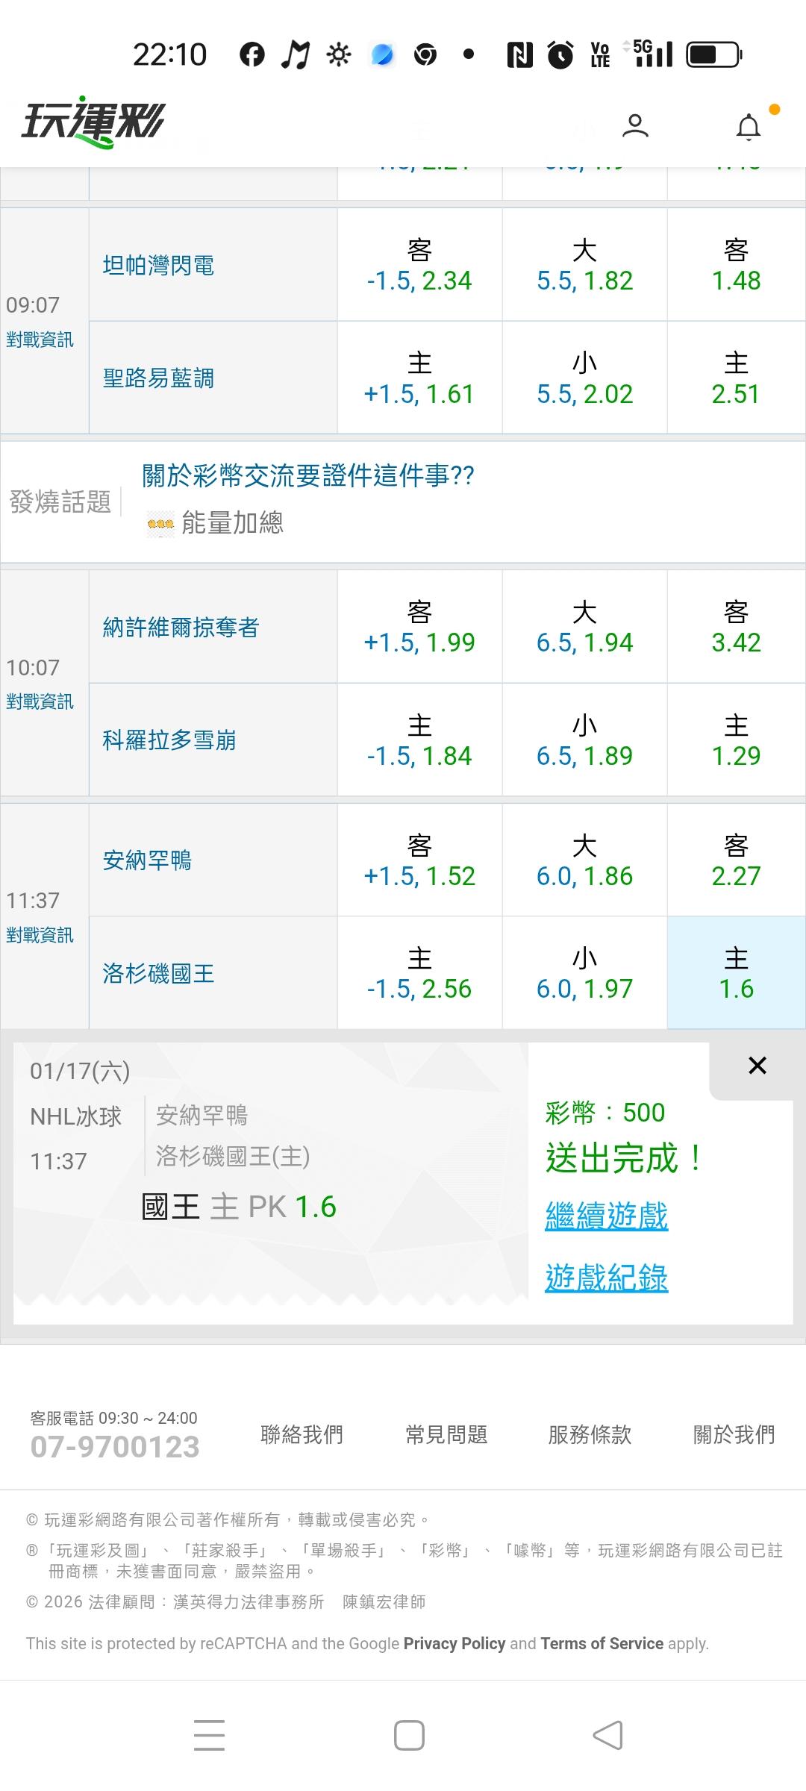Image resolution: width=806 pixels, height=1791 pixels.
Task: Select Avalanche home spread -1.5, 1.84
Action: [x=419, y=740]
